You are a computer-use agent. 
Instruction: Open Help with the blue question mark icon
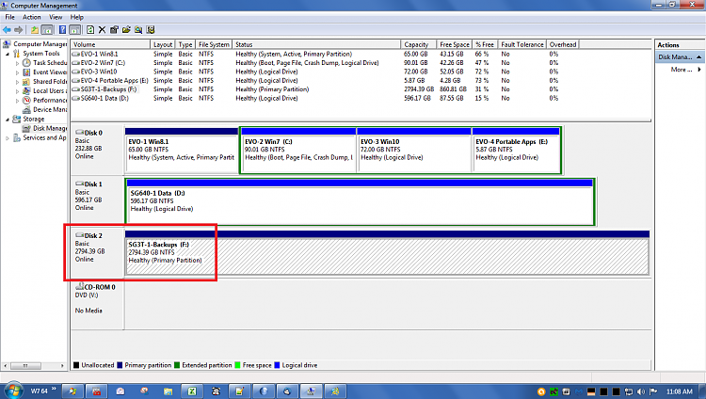pyautogui.click(x=62, y=30)
